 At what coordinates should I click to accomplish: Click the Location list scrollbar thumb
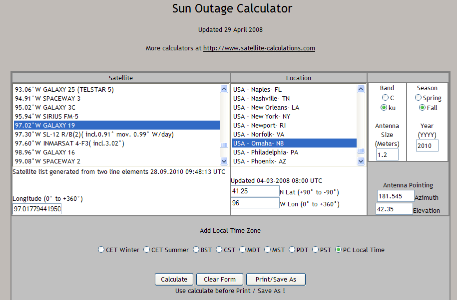coord(361,150)
